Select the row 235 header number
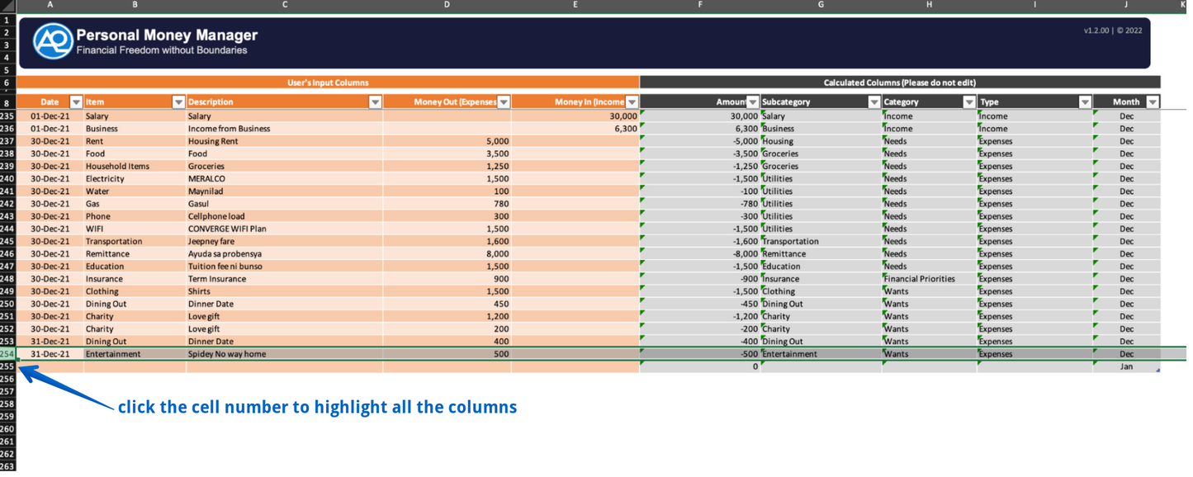This screenshot has width=1193, height=477. [x=7, y=116]
